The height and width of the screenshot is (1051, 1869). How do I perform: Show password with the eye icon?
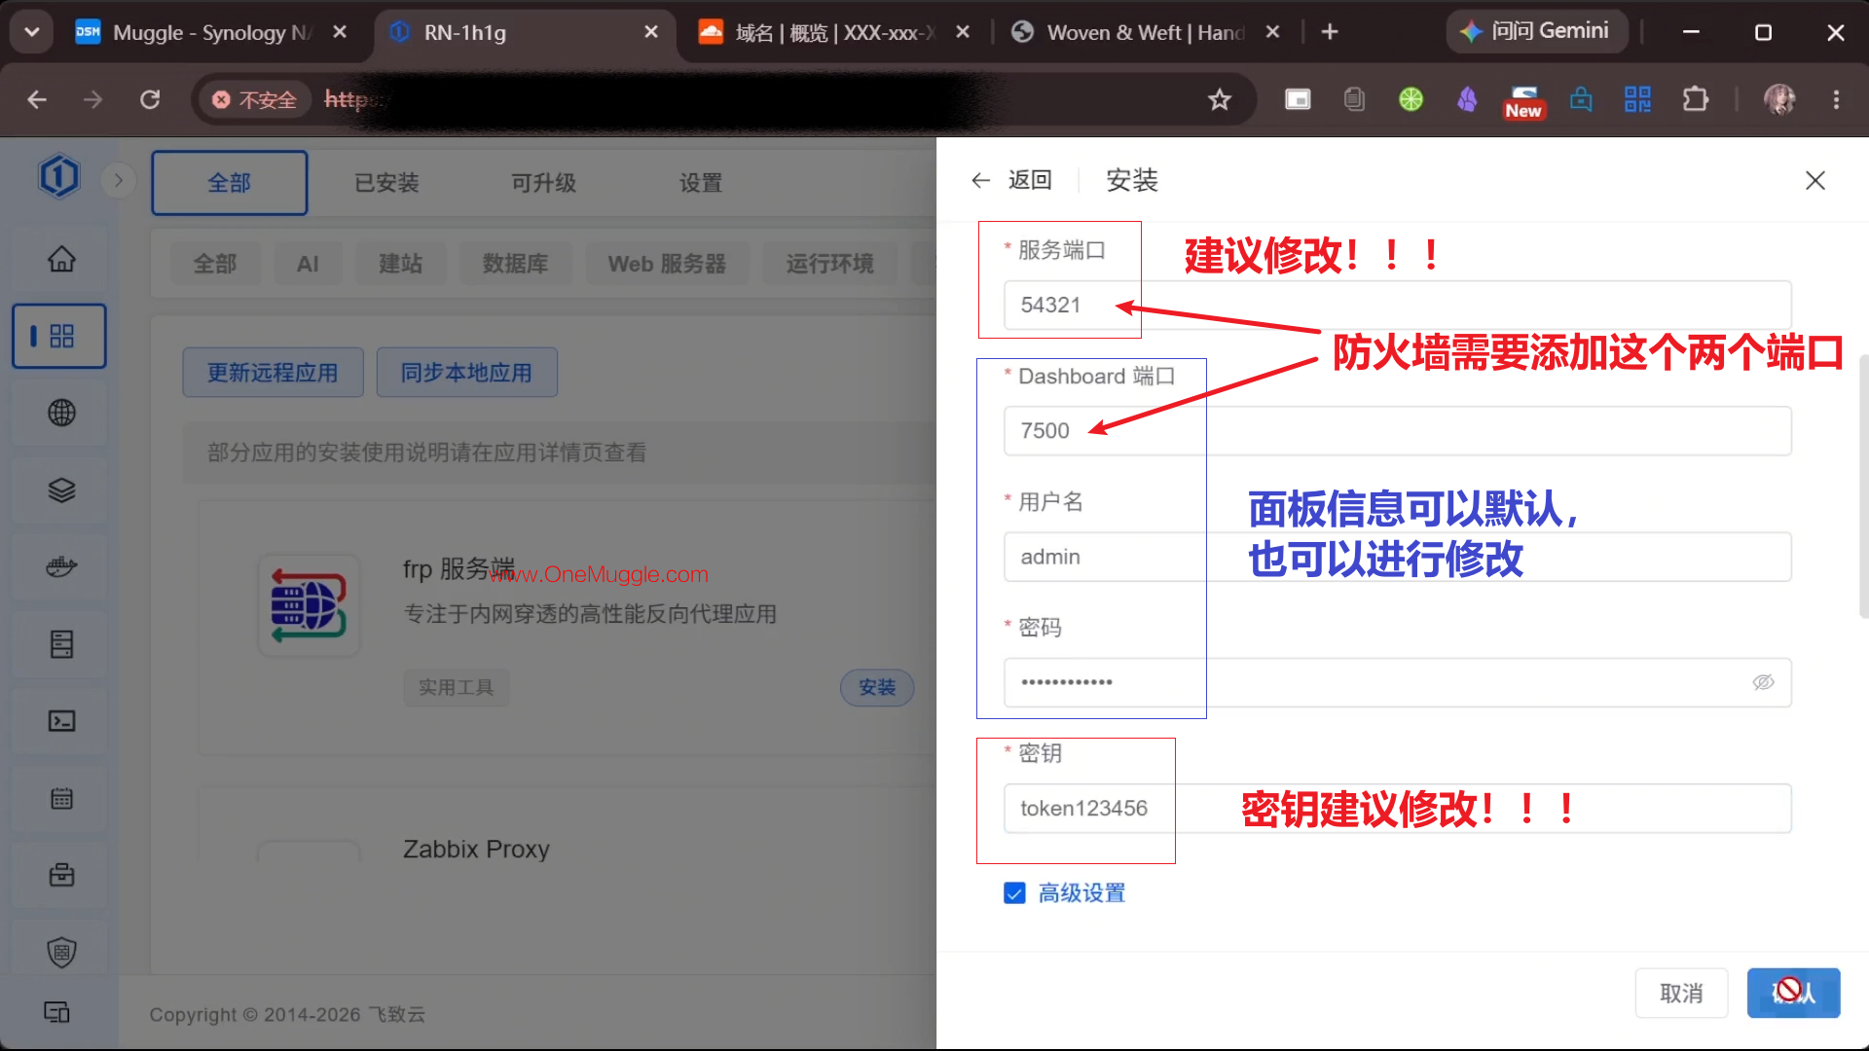(1763, 682)
